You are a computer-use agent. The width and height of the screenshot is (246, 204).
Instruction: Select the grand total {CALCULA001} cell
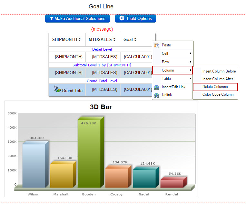pyautogui.click(x=136, y=90)
